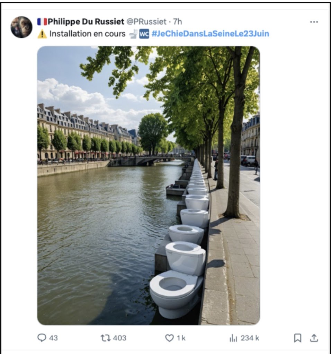This screenshot has height=354, width=331.
Task: Open the three-dot more options menu
Action: click(314, 22)
